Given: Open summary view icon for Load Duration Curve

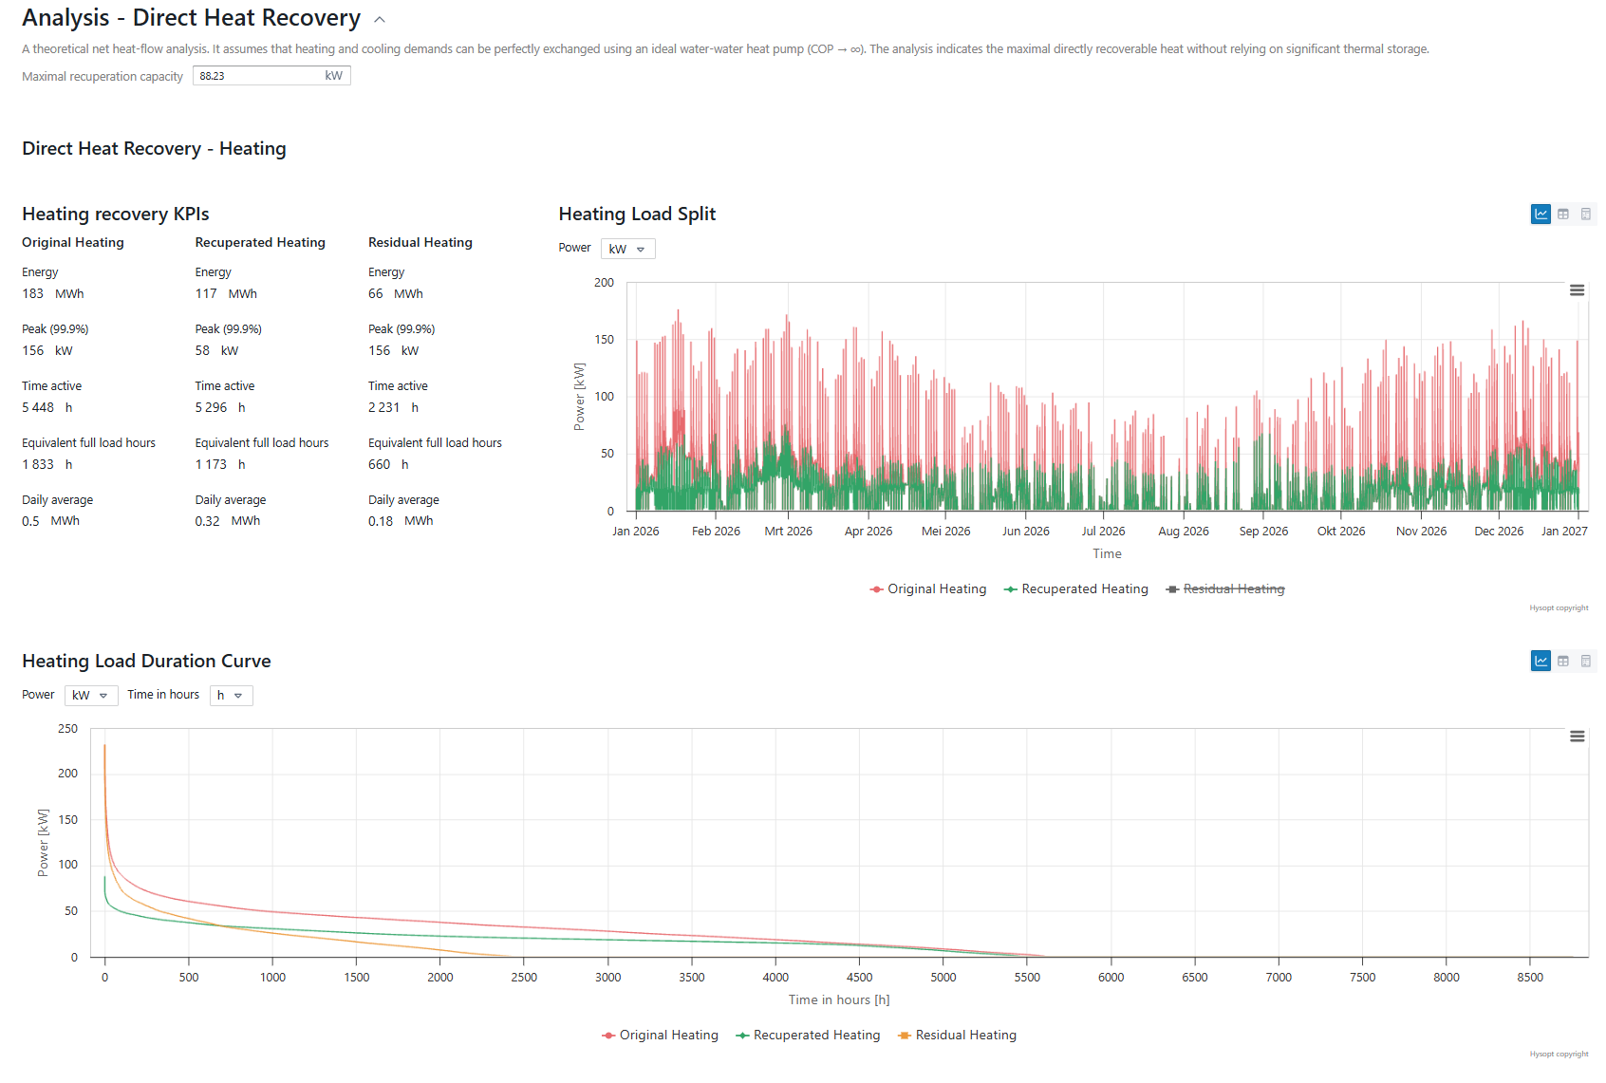Looking at the screenshot, I should click(x=1585, y=661).
